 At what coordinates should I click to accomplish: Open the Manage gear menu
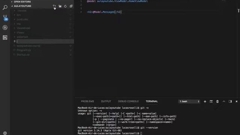point(5,133)
